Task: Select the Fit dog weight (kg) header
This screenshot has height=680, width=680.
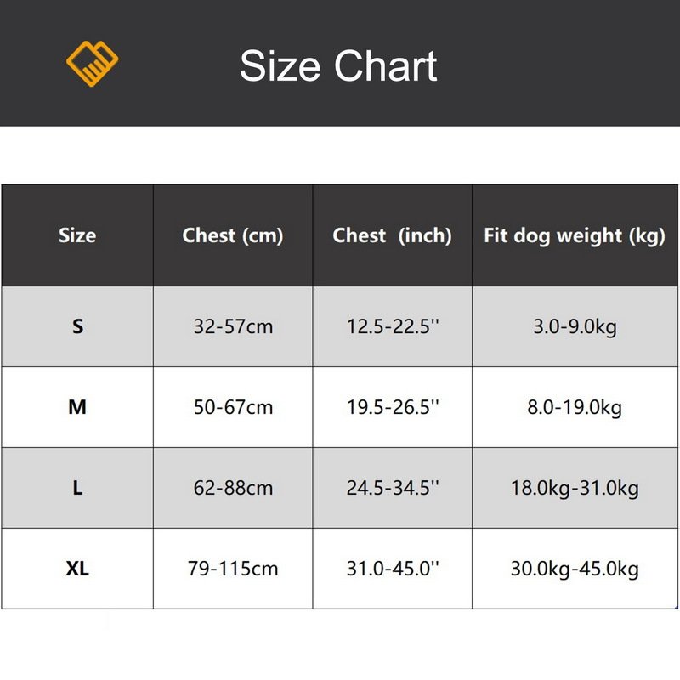Action: click(x=575, y=235)
